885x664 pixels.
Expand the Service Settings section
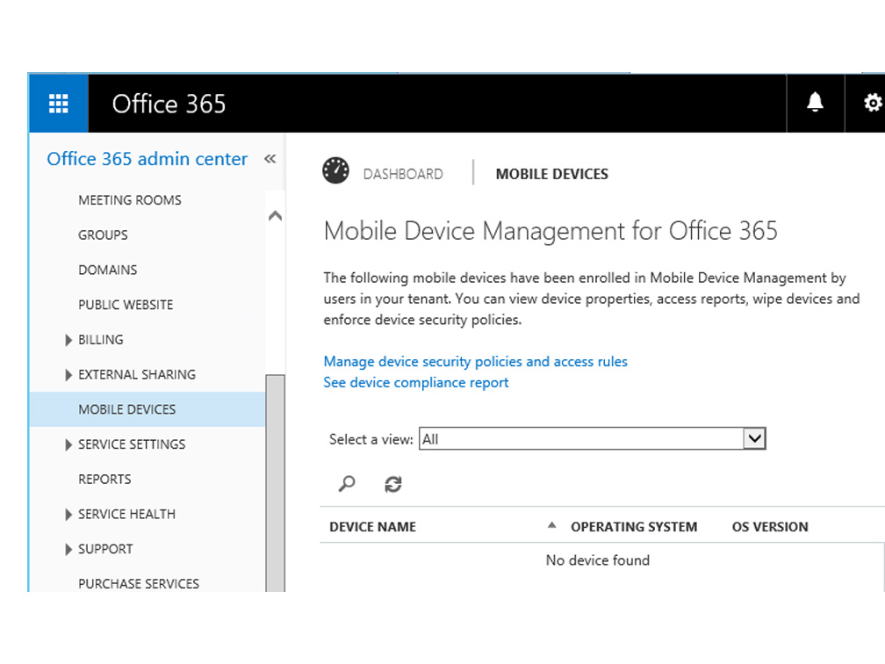pos(68,445)
